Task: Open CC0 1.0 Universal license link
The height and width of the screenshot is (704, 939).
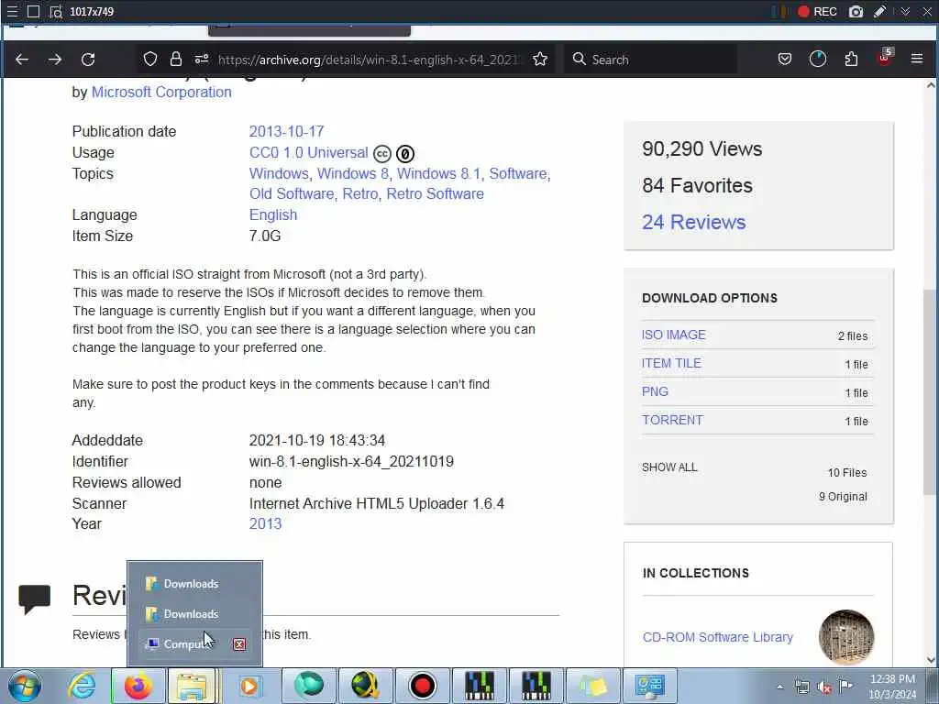Action: click(308, 153)
